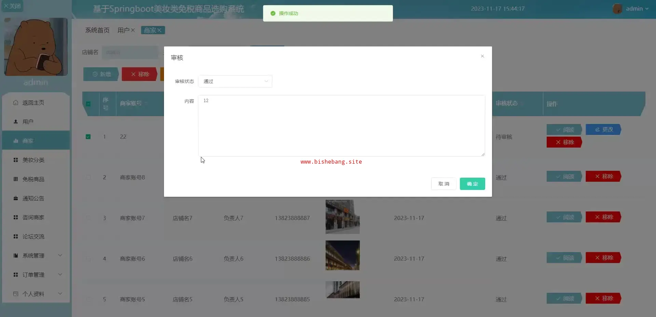Expand the 系统管理 submenu chevron
Image resolution: width=656 pixels, height=317 pixels.
60,256
